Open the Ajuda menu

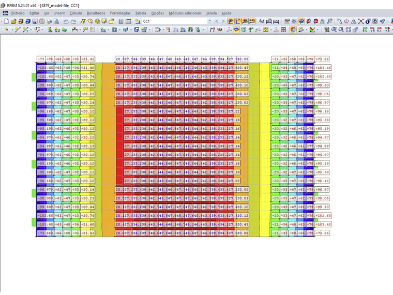(226, 13)
